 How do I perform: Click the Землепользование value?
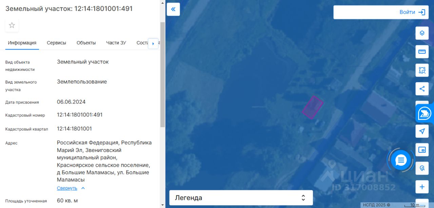click(82, 82)
